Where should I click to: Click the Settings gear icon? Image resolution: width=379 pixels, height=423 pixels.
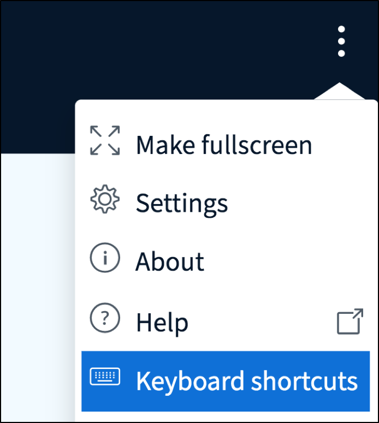tap(104, 201)
